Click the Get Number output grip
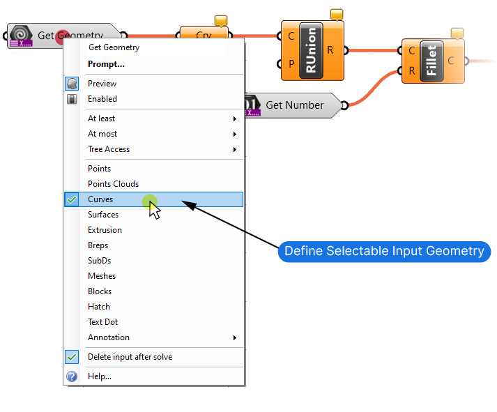497x412 pixels. [344, 105]
